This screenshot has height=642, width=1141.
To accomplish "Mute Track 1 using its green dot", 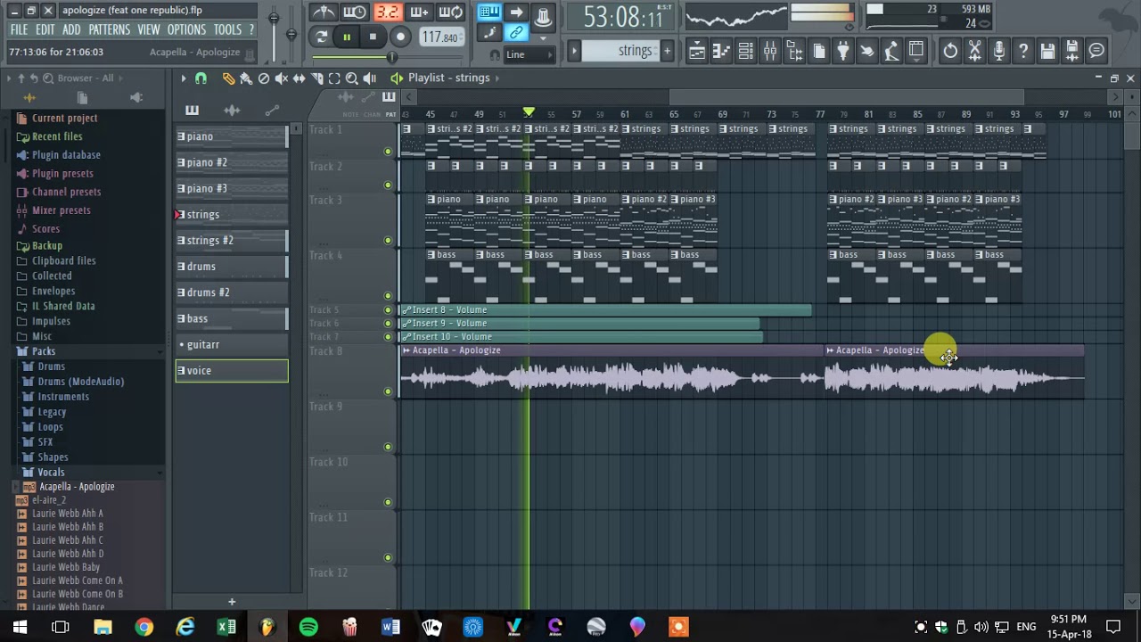I will coord(388,152).
